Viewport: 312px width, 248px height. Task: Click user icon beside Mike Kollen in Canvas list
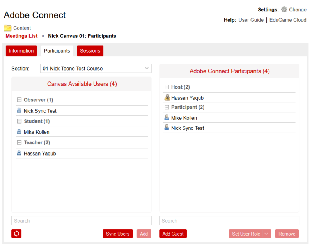tap(19, 132)
